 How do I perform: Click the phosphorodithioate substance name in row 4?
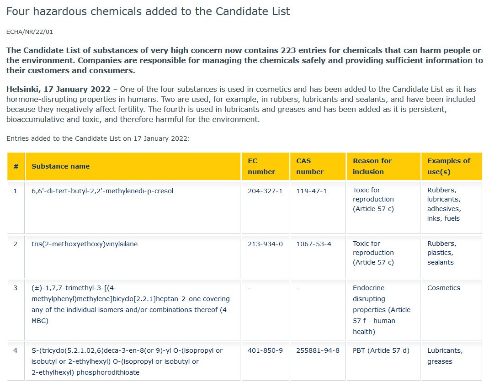[127, 361]
